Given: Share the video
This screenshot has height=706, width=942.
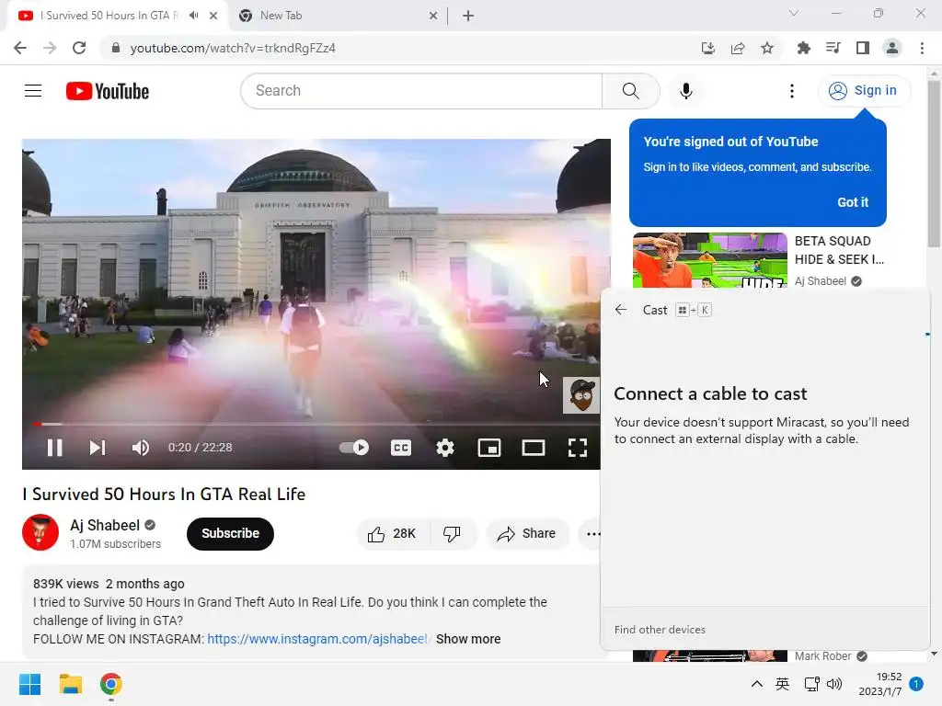Looking at the screenshot, I should coord(527,534).
